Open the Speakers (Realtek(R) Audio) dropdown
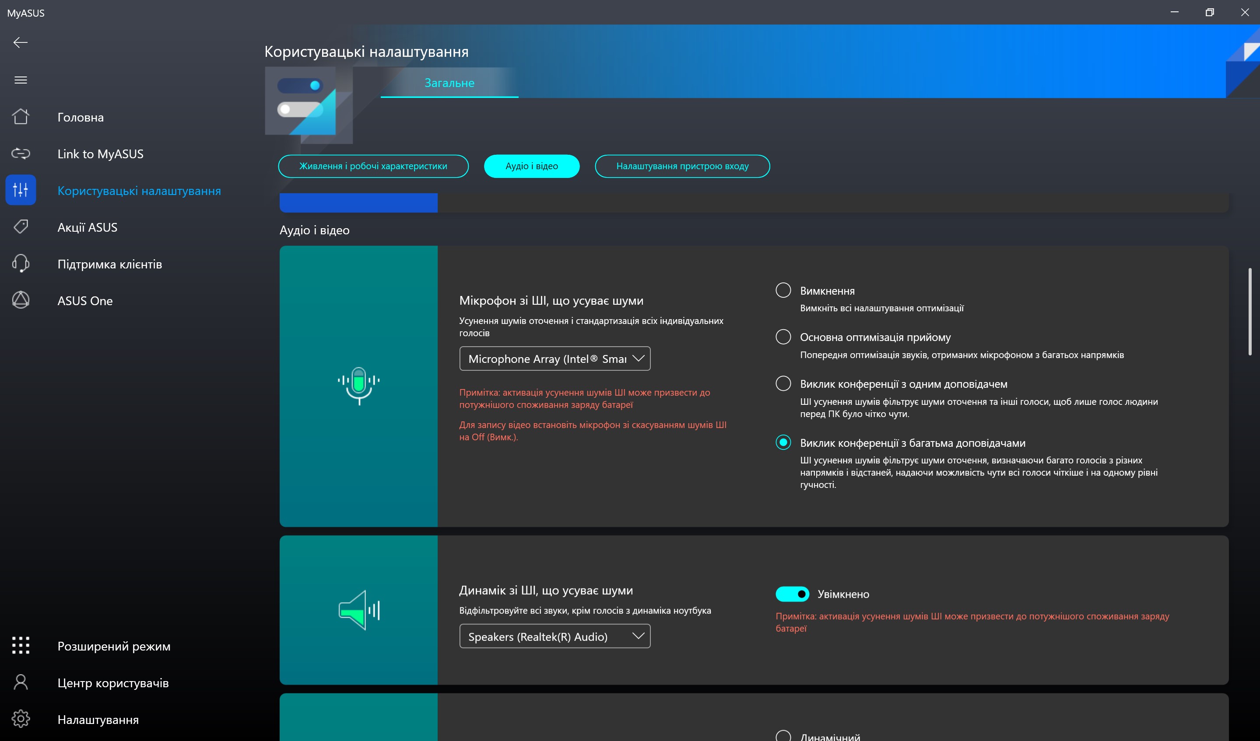 tap(555, 636)
